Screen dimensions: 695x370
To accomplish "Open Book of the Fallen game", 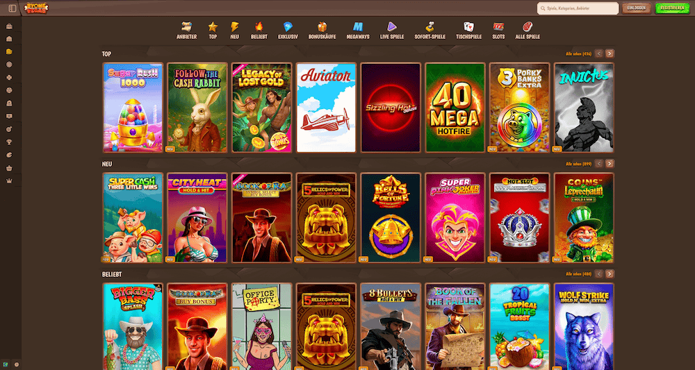I will [x=455, y=327].
